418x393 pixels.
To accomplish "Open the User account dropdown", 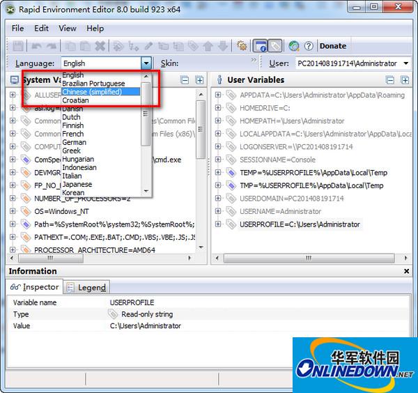I will (405, 63).
